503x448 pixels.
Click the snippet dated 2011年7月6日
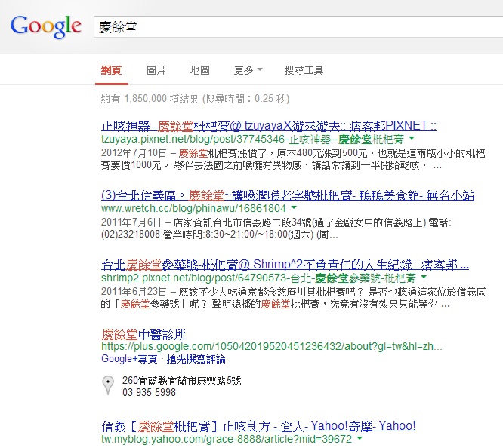[276, 229]
